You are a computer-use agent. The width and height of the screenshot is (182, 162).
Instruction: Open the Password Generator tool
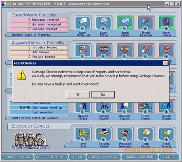click(x=125, y=133)
